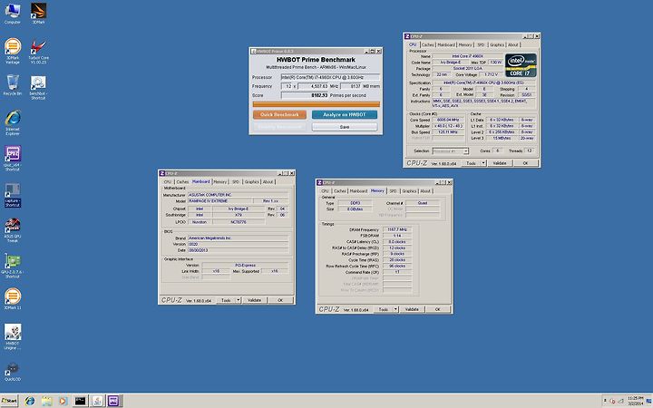Launch the 3DMark Vantage desktop icon

point(13,51)
